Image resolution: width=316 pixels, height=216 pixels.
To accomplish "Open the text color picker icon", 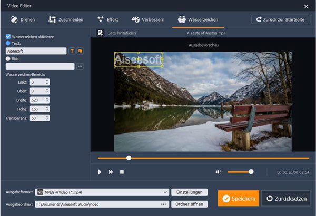I will point(80,51).
